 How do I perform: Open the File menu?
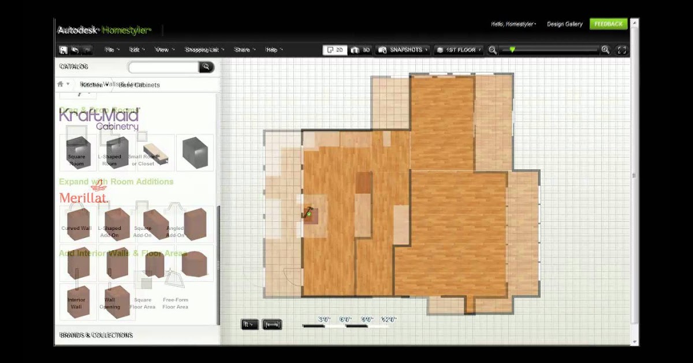(111, 50)
